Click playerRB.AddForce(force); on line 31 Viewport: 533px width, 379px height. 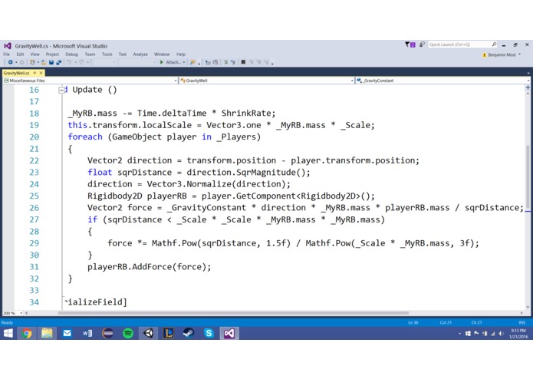coord(150,267)
